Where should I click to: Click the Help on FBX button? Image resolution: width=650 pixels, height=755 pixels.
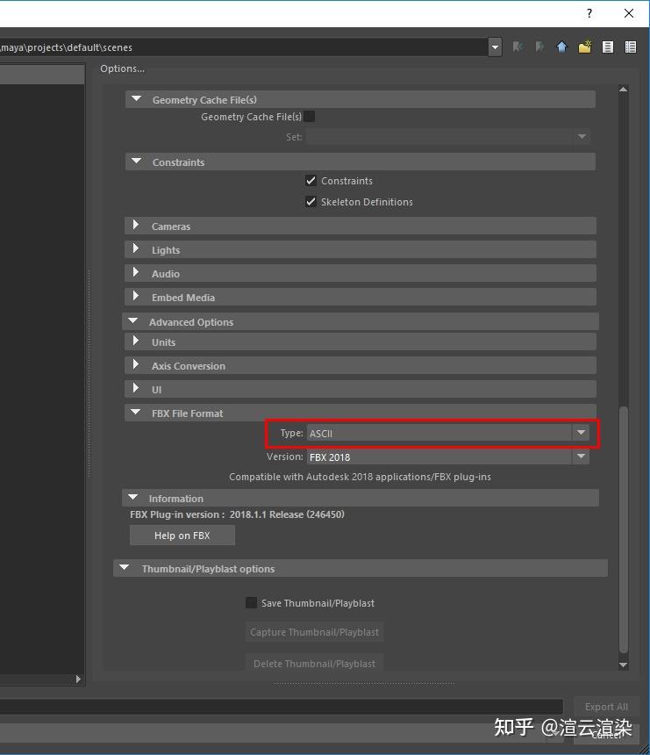tap(182, 536)
